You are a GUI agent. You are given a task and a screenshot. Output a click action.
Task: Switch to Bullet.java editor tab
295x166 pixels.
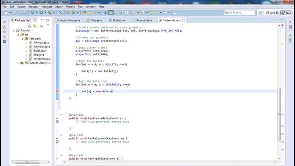118,20
